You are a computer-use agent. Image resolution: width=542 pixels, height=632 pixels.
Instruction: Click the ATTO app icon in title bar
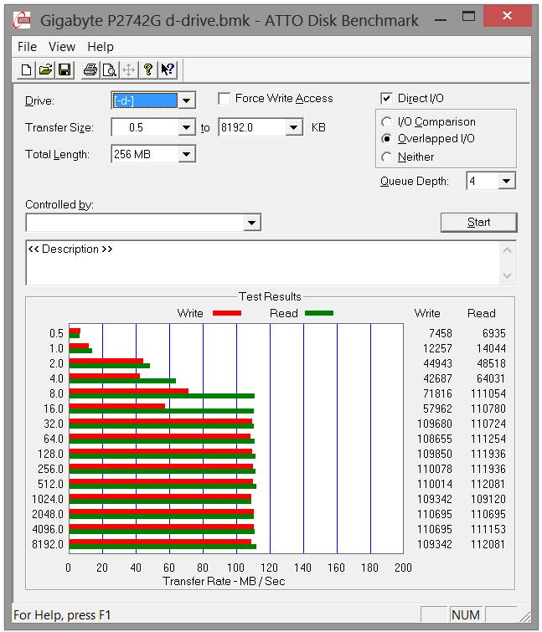[x=22, y=20]
